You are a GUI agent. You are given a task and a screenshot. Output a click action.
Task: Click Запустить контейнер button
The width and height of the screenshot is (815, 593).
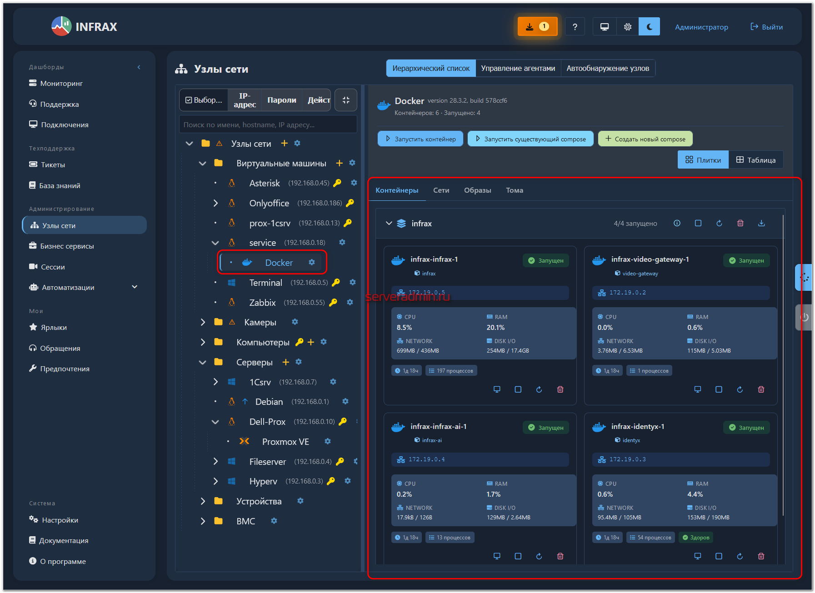point(420,139)
